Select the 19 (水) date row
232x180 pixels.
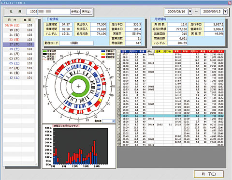(x=19, y=30)
